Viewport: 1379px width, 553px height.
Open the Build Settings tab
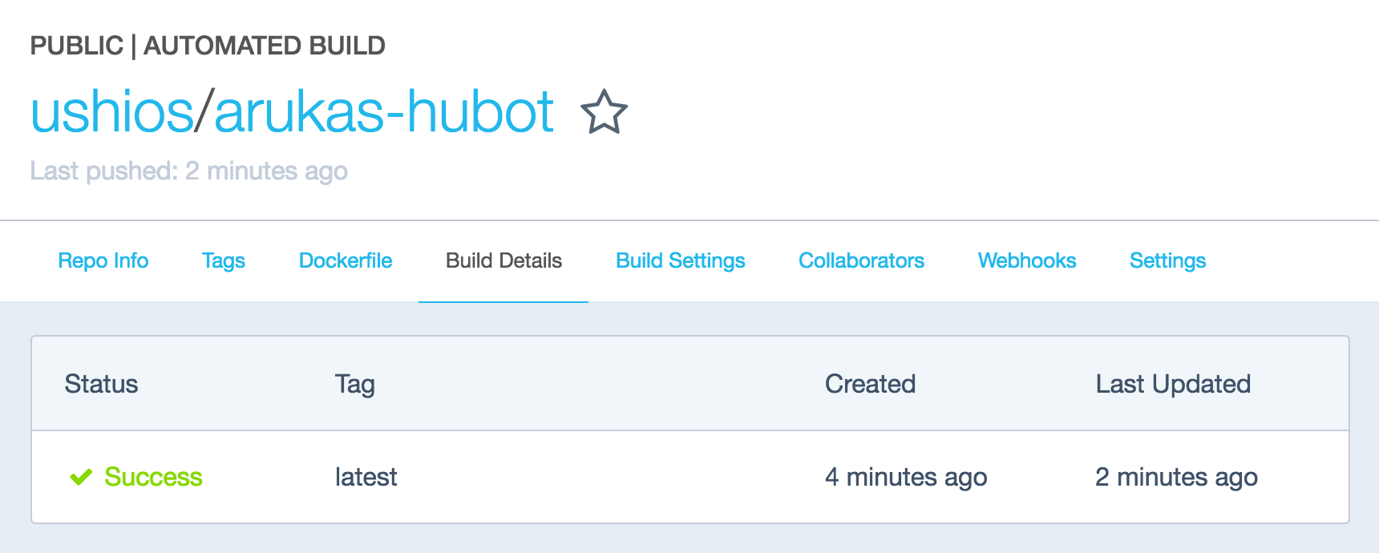pyautogui.click(x=681, y=260)
